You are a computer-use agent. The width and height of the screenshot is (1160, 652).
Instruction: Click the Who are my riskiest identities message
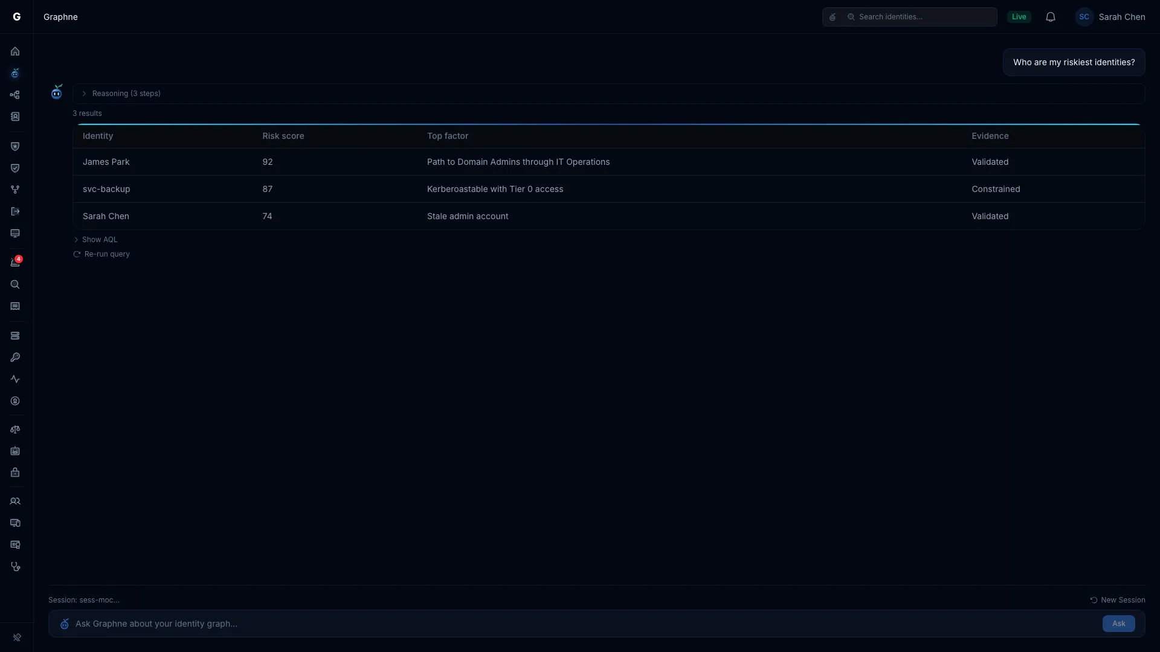click(1074, 62)
